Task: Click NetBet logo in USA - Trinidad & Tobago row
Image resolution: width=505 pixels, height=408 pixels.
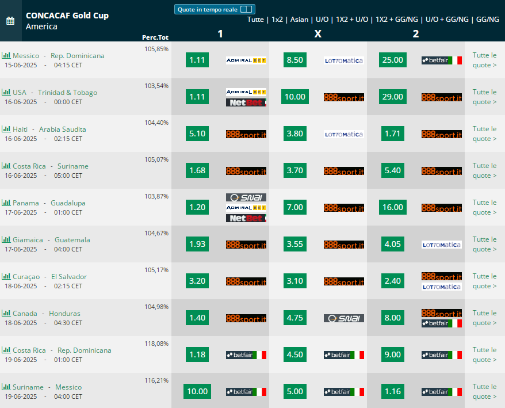Action: 246,102
